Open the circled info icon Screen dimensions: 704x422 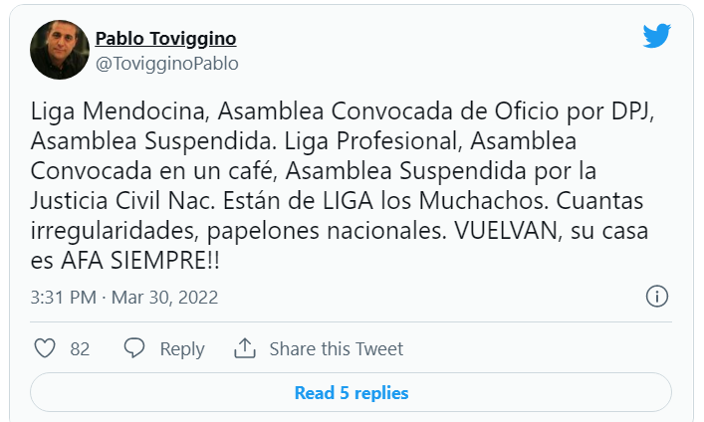(x=657, y=297)
